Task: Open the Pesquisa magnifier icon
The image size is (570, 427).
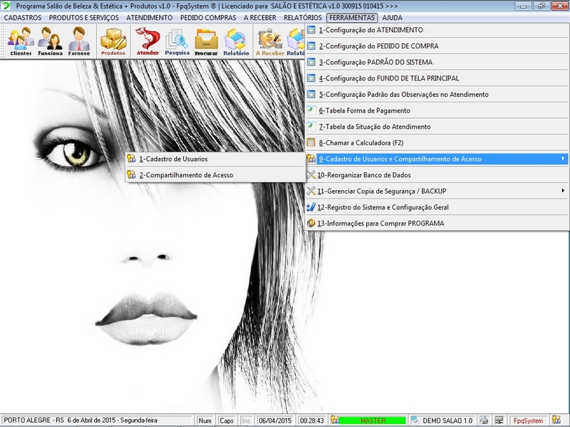Action: 177,41
